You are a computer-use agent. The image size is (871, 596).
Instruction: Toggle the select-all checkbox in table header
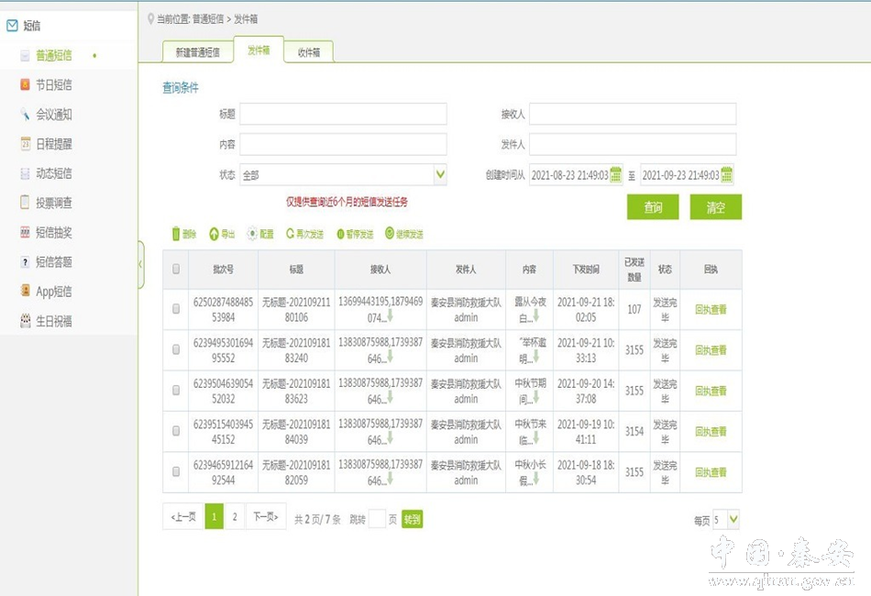click(x=176, y=270)
